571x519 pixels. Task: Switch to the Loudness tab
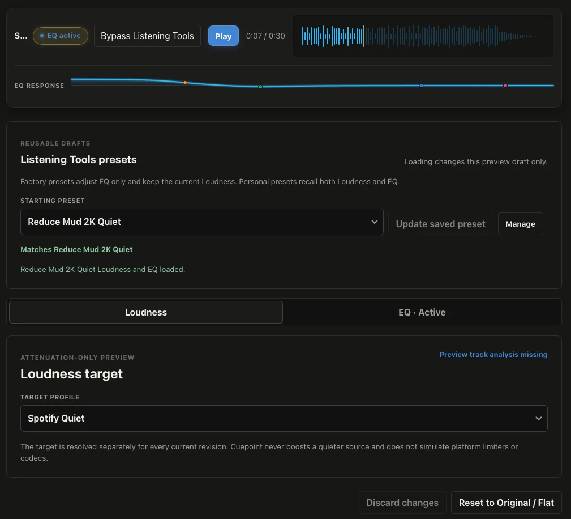(145, 312)
